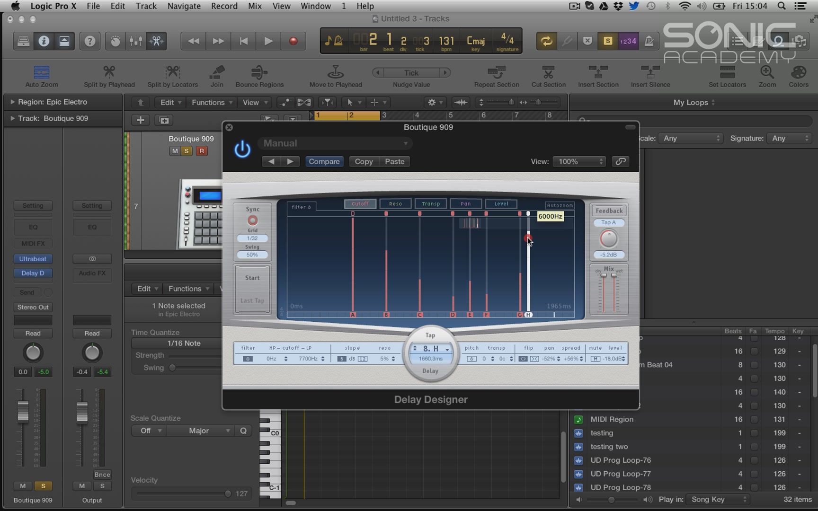Open the tracks area Functions menu

tap(212, 102)
